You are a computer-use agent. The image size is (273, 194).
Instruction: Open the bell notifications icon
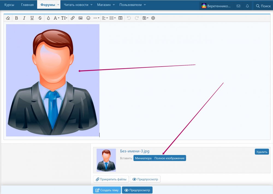247,6
